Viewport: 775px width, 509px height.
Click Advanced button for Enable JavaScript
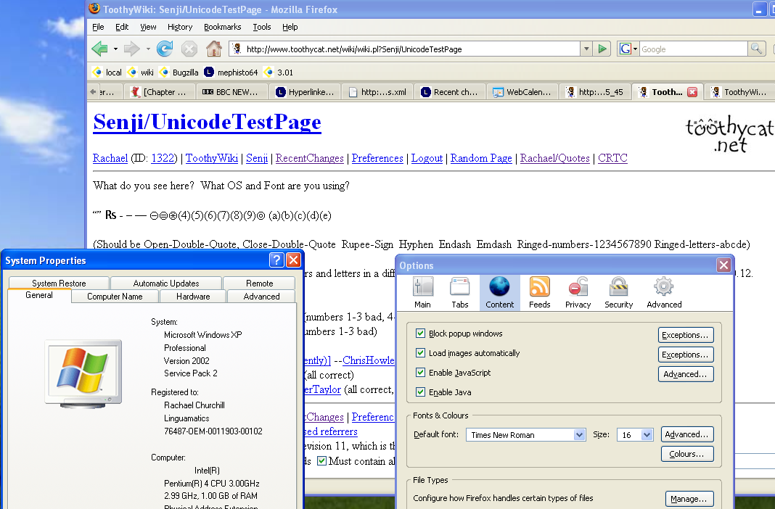686,374
